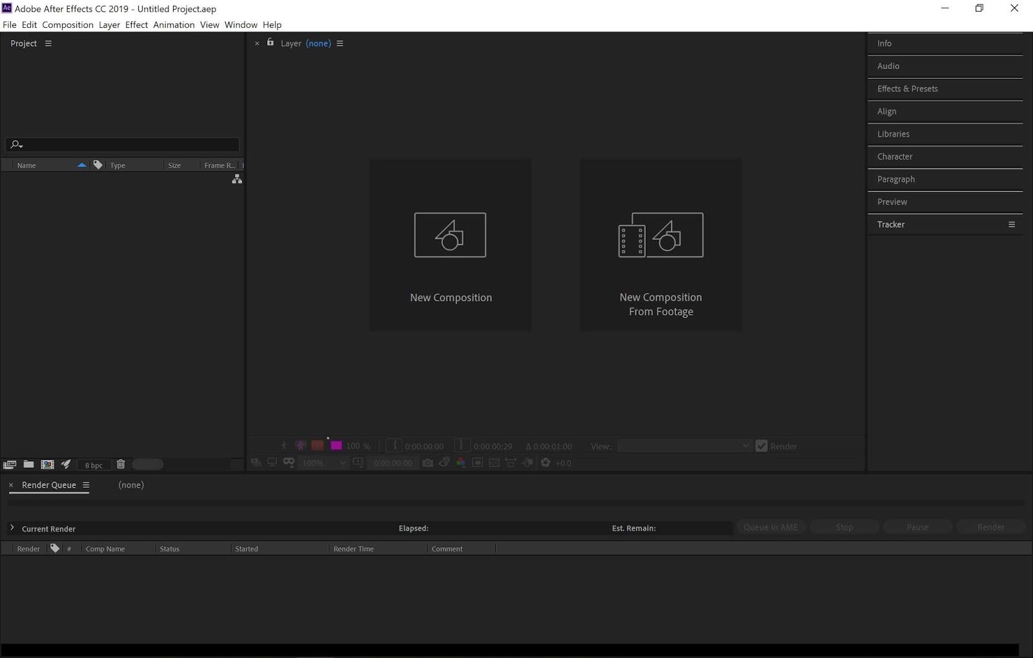Close the Layer viewer panel
This screenshot has width=1033, height=658.
[257, 43]
